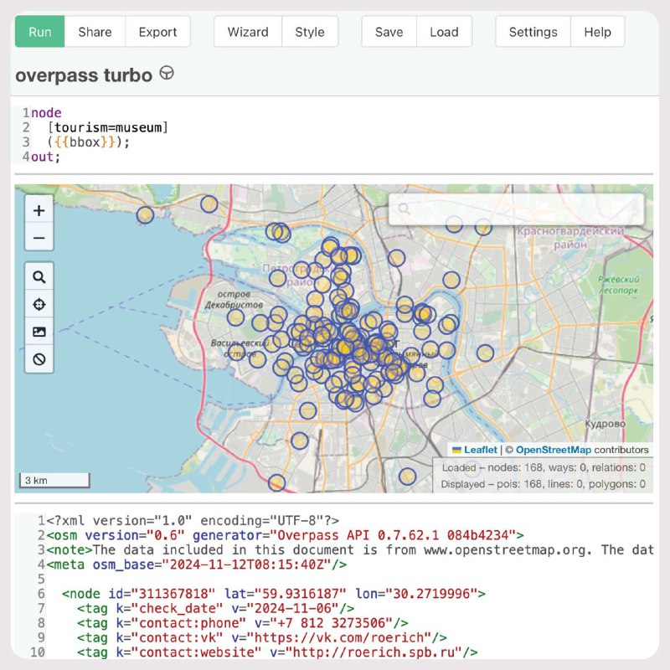Click the XML declaration line in output
670x670 pixels.
(193, 520)
